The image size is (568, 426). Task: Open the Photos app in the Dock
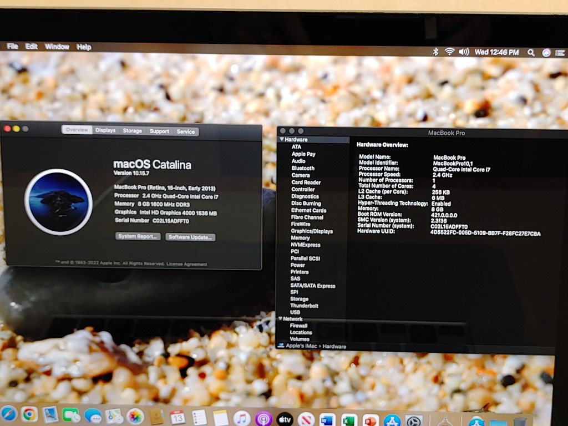[x=135, y=417]
